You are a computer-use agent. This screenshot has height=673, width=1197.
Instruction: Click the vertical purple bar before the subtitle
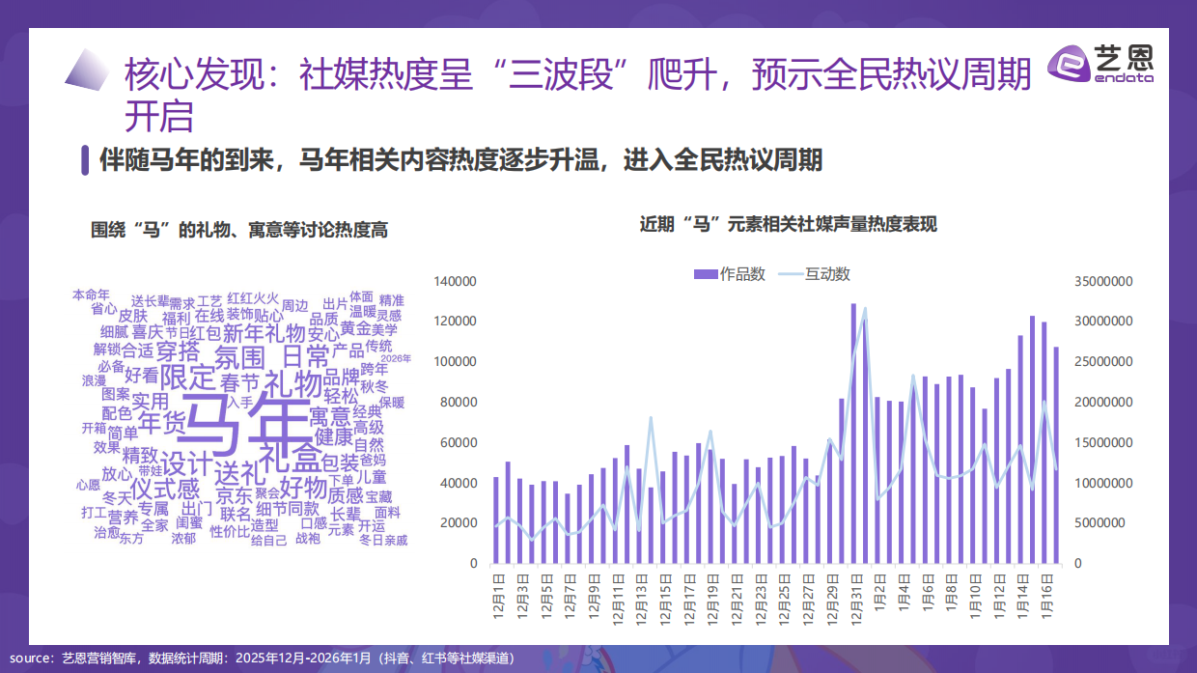85,160
